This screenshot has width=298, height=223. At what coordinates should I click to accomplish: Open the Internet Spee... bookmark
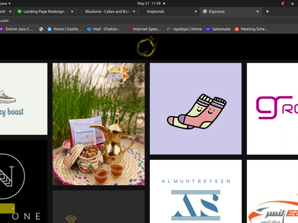(144, 29)
